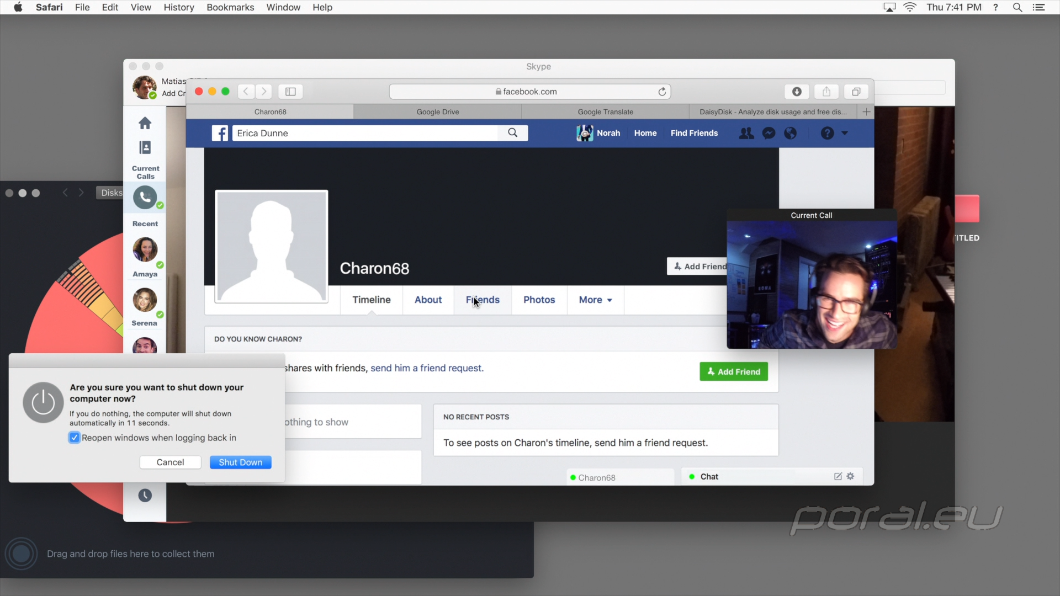Click Add Friend on the cover photo
1060x596 pixels.
697,267
